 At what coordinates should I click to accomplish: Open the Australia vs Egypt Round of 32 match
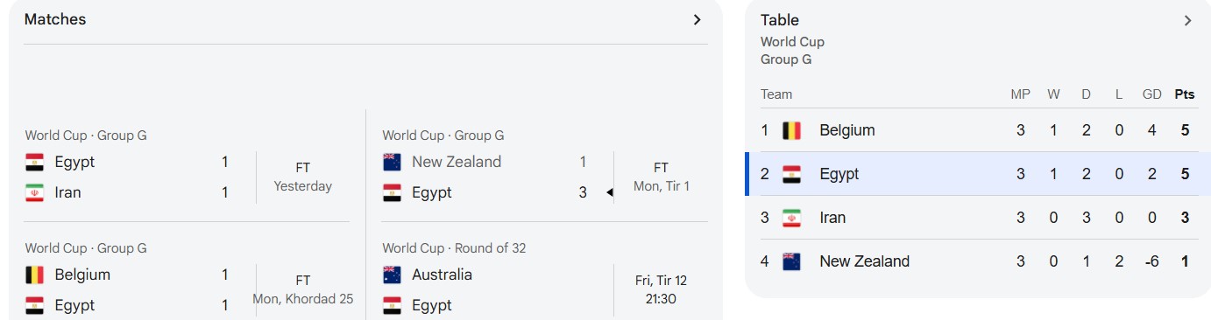click(544, 279)
